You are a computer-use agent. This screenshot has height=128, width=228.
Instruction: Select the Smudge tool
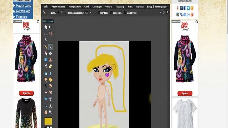click(46, 80)
